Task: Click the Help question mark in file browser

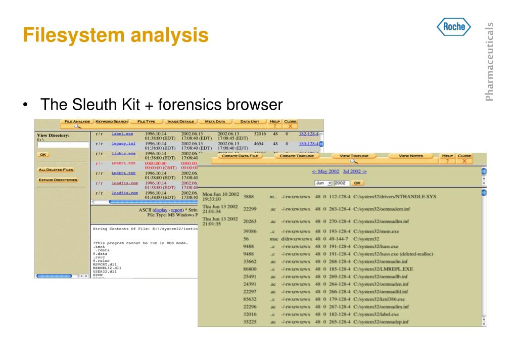Action: coord(274,126)
